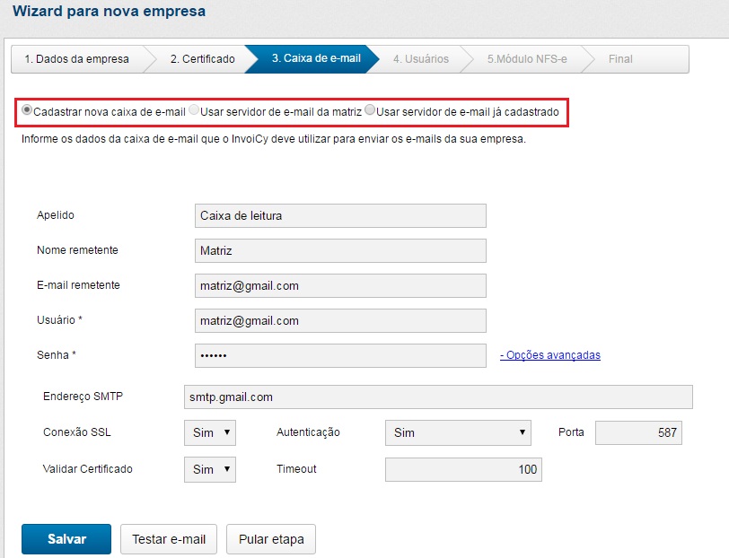This screenshot has height=558, width=729.
Task: Switch to '2. Certificado' step
Action: [x=202, y=59]
